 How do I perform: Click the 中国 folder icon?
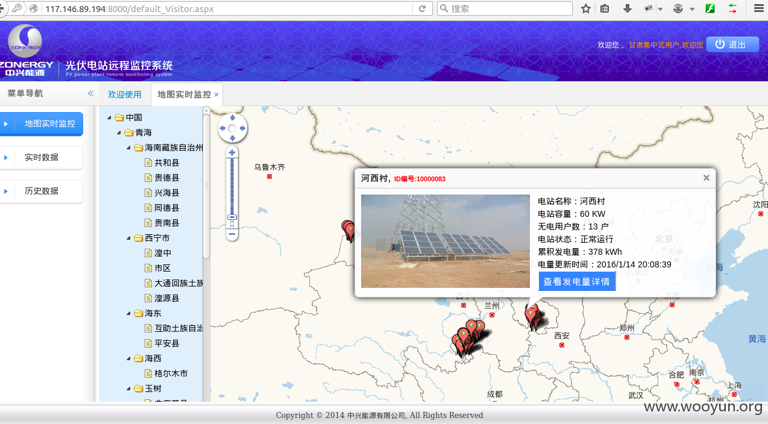tap(119, 117)
